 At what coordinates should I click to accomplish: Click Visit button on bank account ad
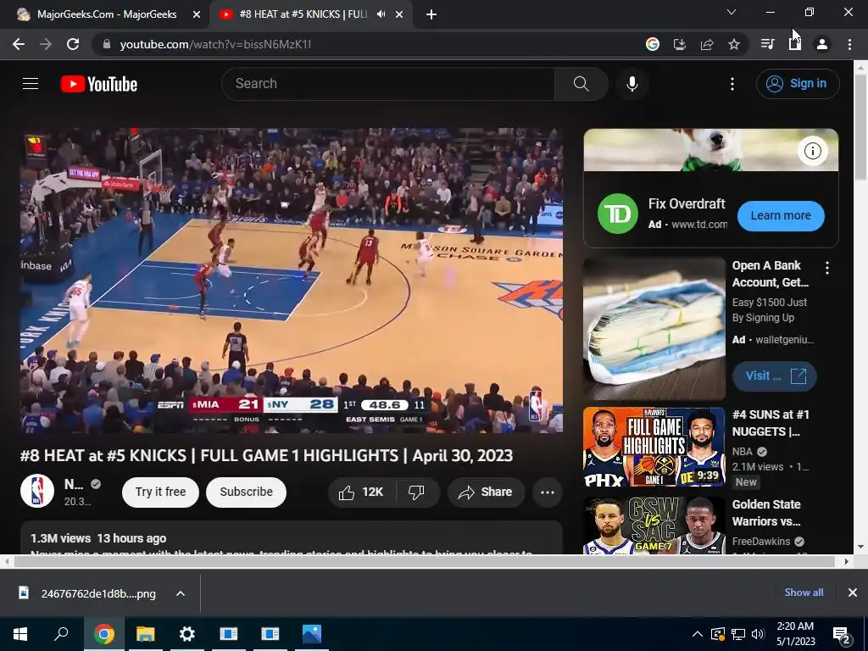click(775, 376)
